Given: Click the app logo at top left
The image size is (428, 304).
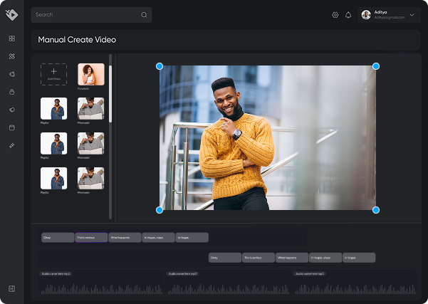Looking at the screenshot, I should pyautogui.click(x=11, y=14).
